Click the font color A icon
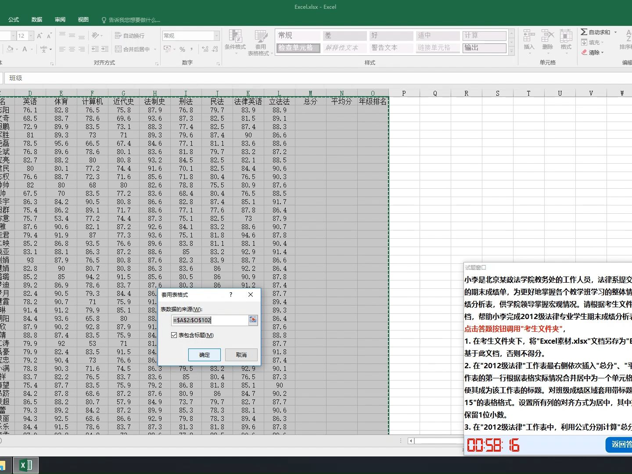This screenshot has width=632, height=474. pyautogui.click(x=25, y=49)
